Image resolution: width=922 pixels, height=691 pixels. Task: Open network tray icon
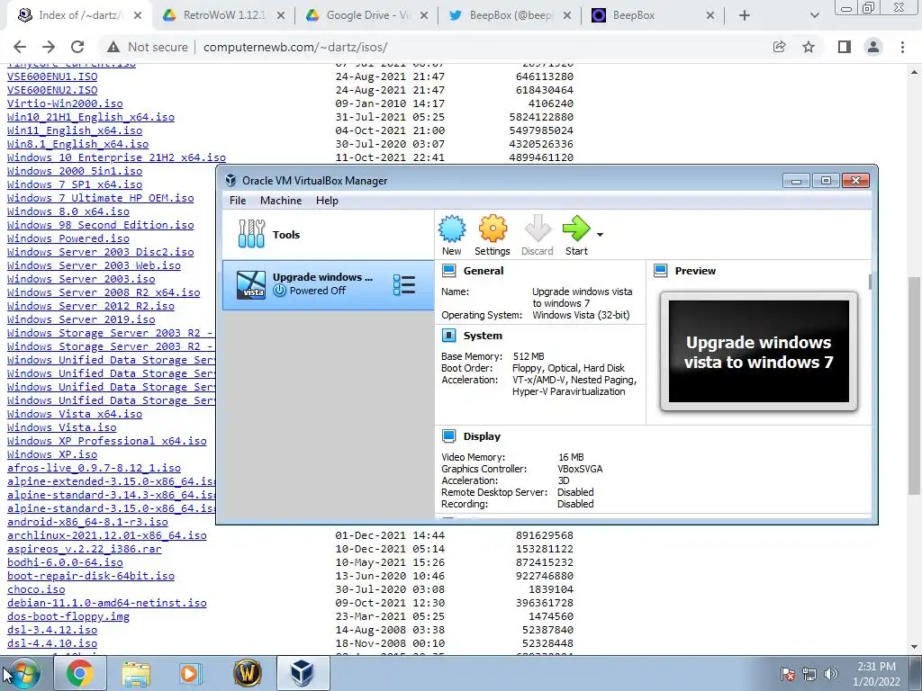tap(809, 674)
